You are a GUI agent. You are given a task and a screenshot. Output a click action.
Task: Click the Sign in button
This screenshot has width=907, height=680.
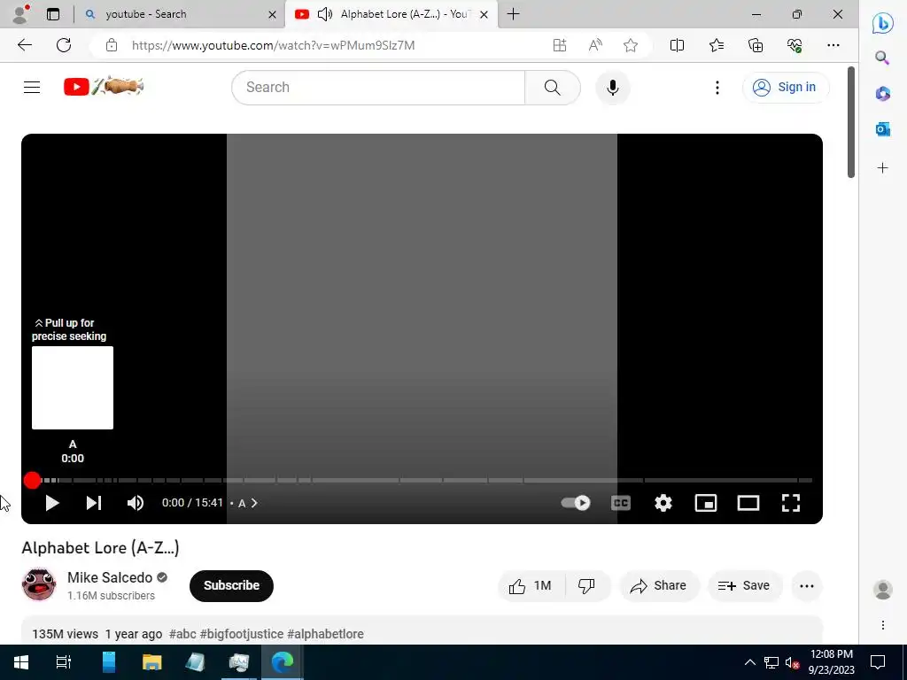[x=785, y=88]
